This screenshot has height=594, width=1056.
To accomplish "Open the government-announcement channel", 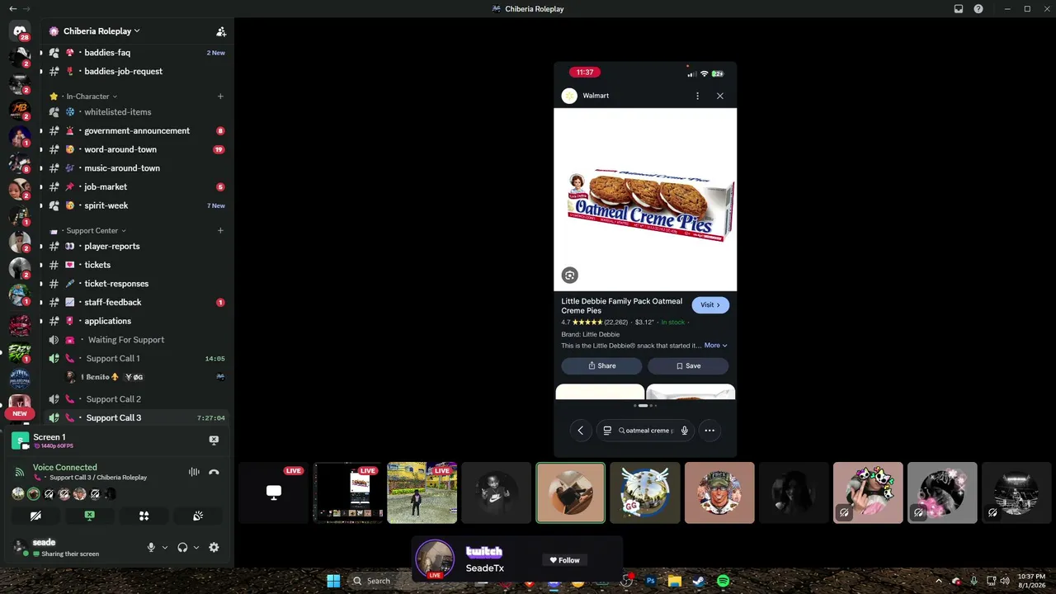I will [136, 131].
